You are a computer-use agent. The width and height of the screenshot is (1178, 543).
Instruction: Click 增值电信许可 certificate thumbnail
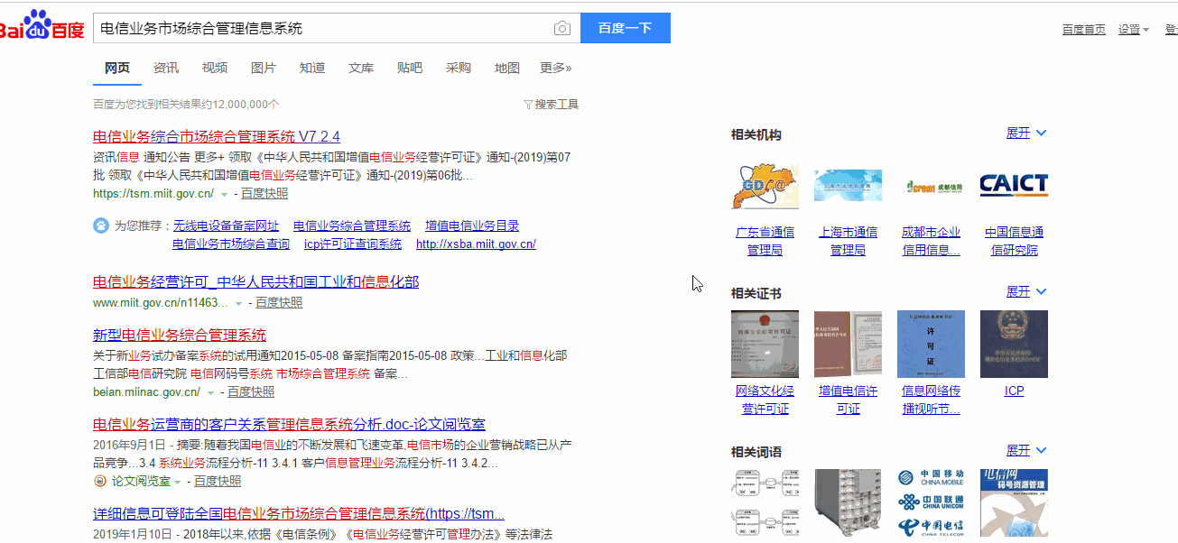[x=848, y=344]
